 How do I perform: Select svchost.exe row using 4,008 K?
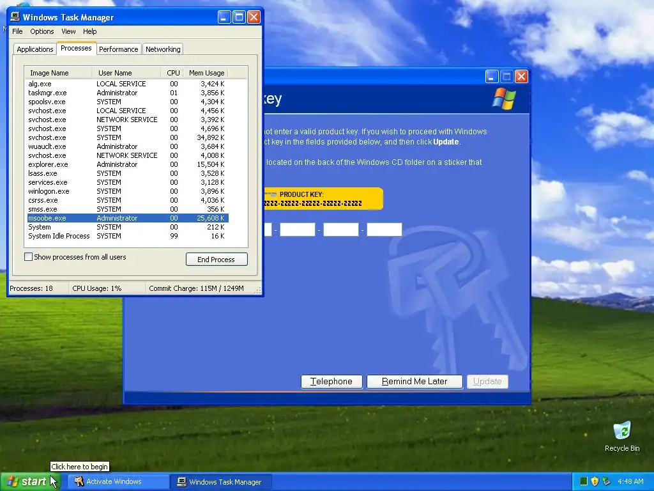[x=128, y=155]
